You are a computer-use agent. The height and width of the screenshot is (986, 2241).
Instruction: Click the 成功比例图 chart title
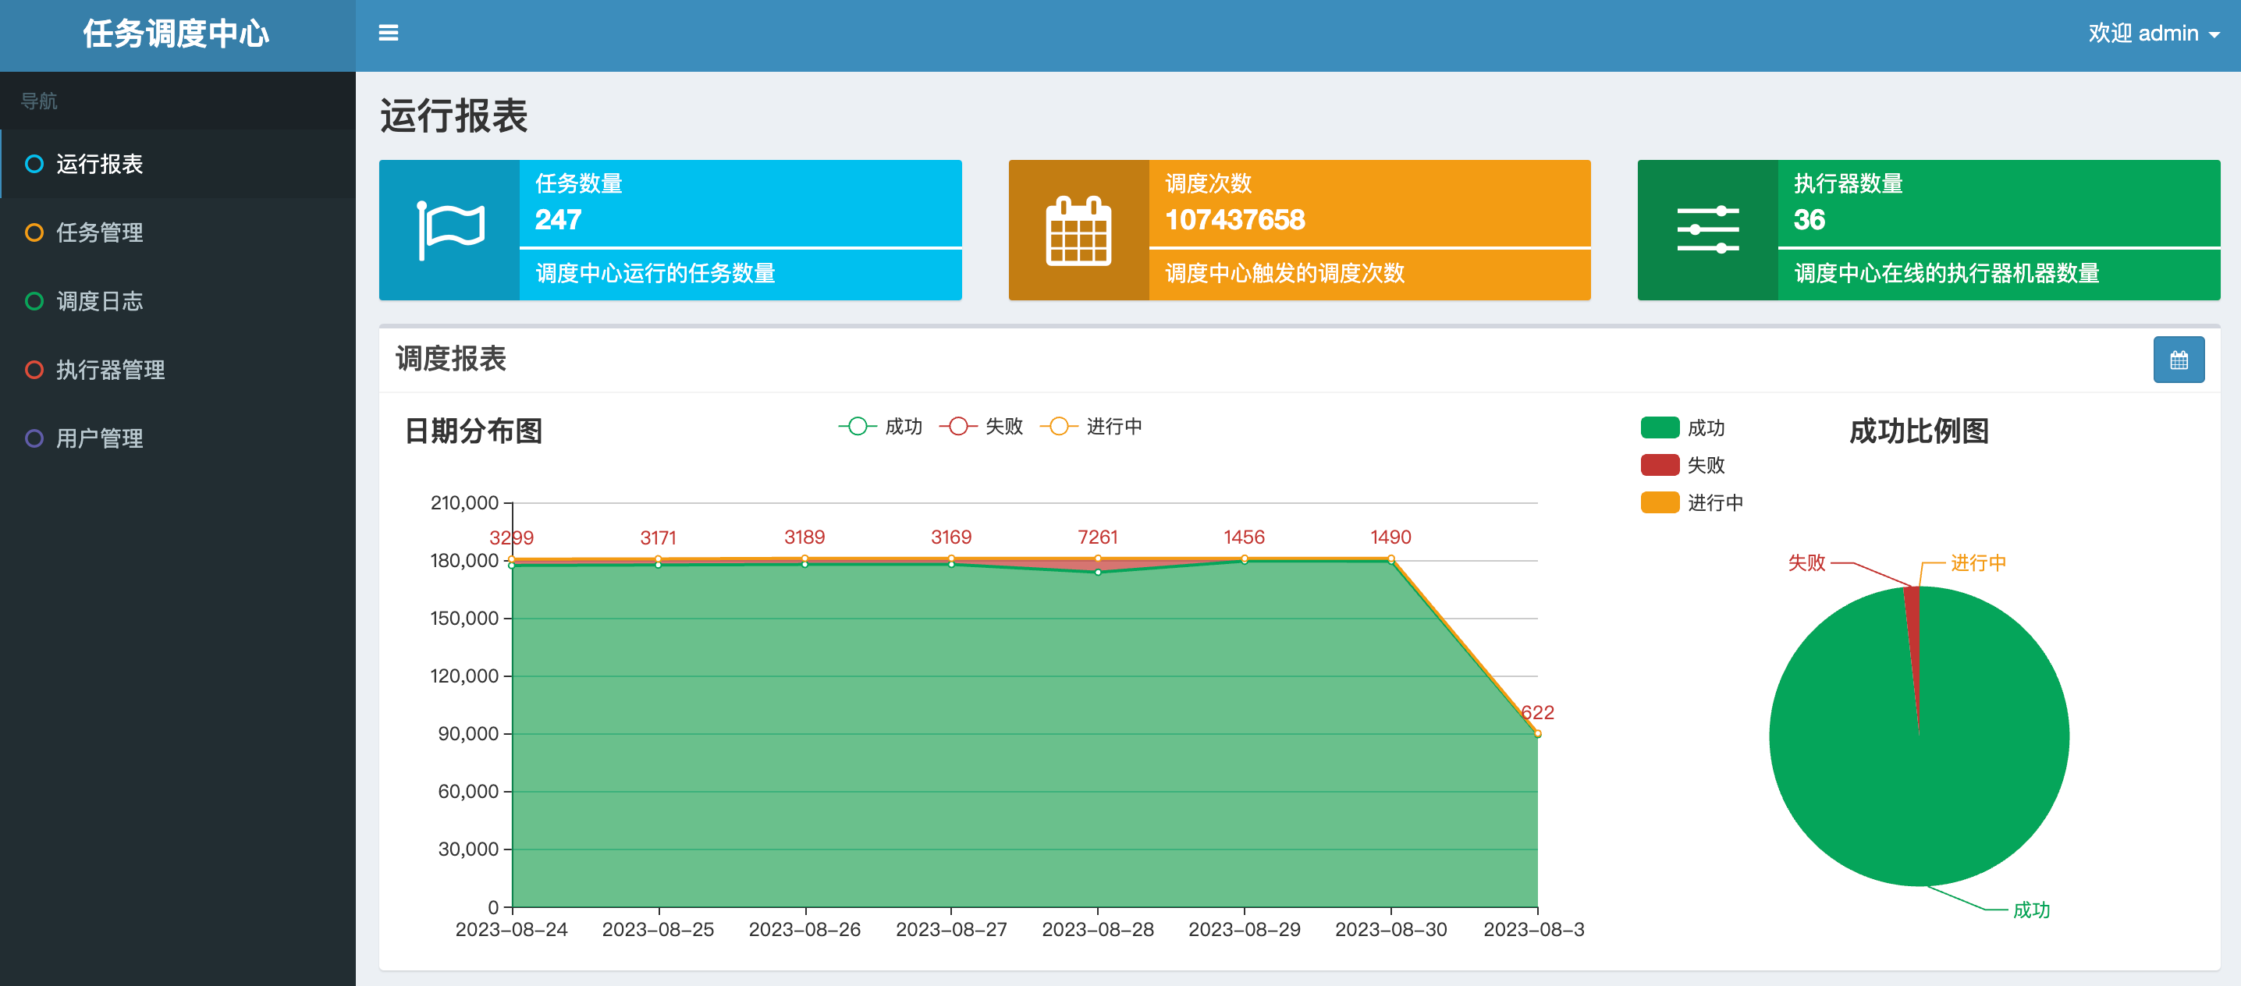click(1918, 431)
